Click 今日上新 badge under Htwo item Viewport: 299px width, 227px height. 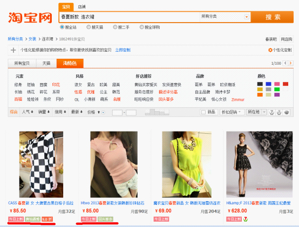tap(89, 219)
